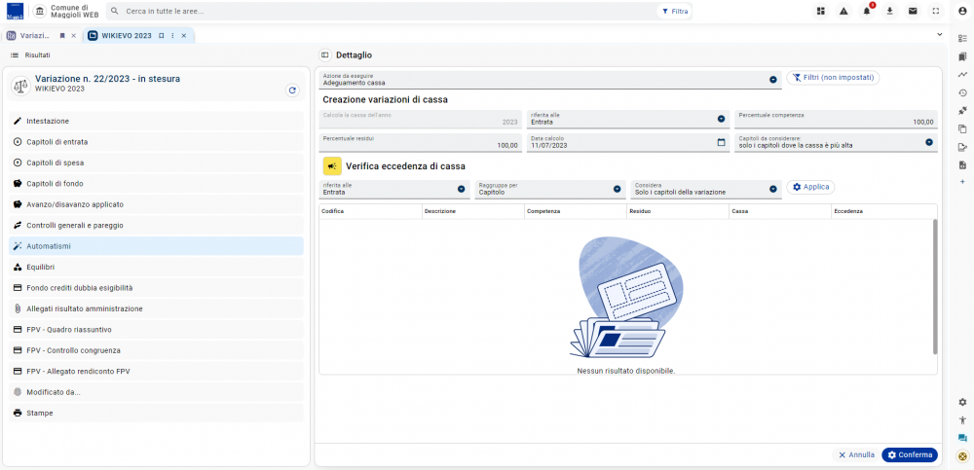Image resolution: width=974 pixels, height=470 pixels.
Task: Open the dashboard widgets icon in top bar
Action: (x=820, y=11)
